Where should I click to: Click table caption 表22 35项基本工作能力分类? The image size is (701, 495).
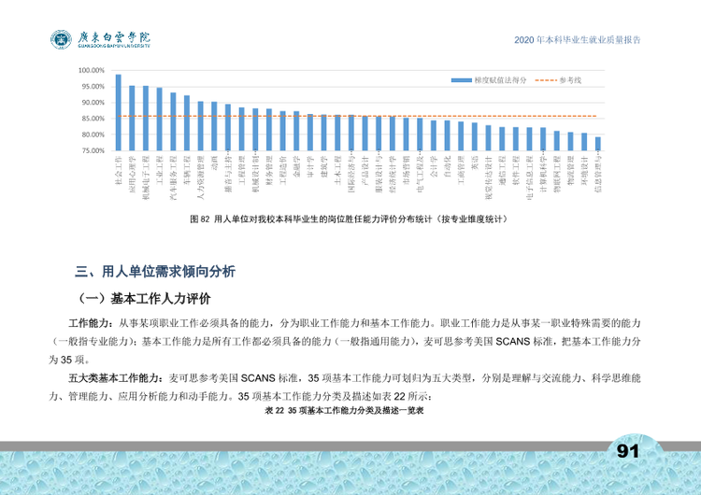click(x=344, y=411)
